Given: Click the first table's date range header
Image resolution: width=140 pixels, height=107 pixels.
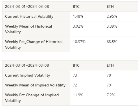Looking at the screenshot, I should (27, 6).
